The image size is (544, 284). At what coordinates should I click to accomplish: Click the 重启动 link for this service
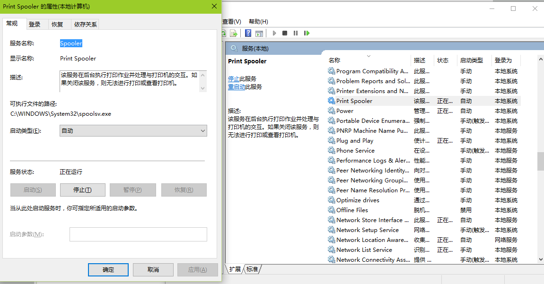click(237, 86)
